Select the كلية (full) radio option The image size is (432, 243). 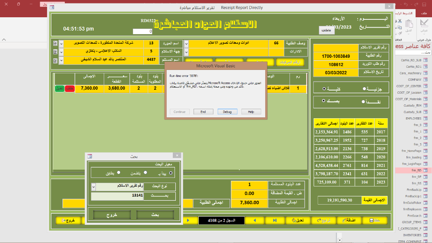[324, 88]
